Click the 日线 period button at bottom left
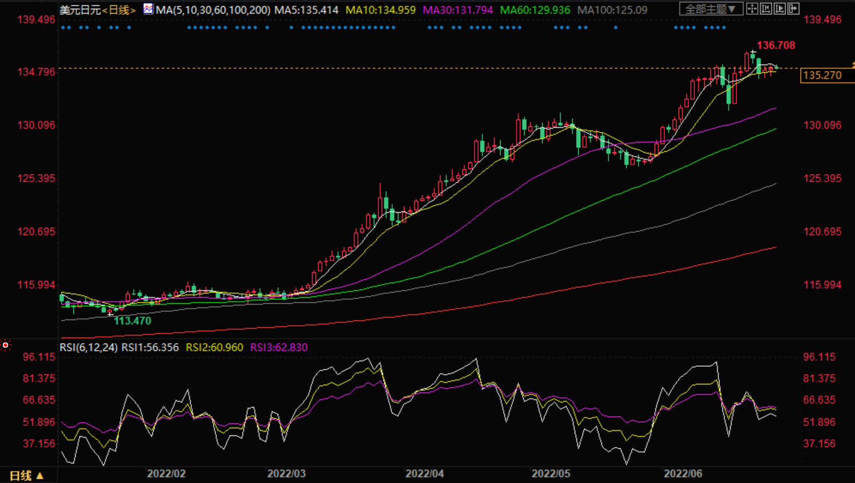This screenshot has width=855, height=483. tap(27, 476)
